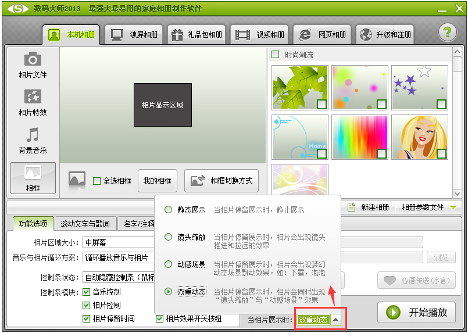This screenshot has height=333, width=468.
Task: Enable the 全选相框 checkbox
Action: [97, 181]
